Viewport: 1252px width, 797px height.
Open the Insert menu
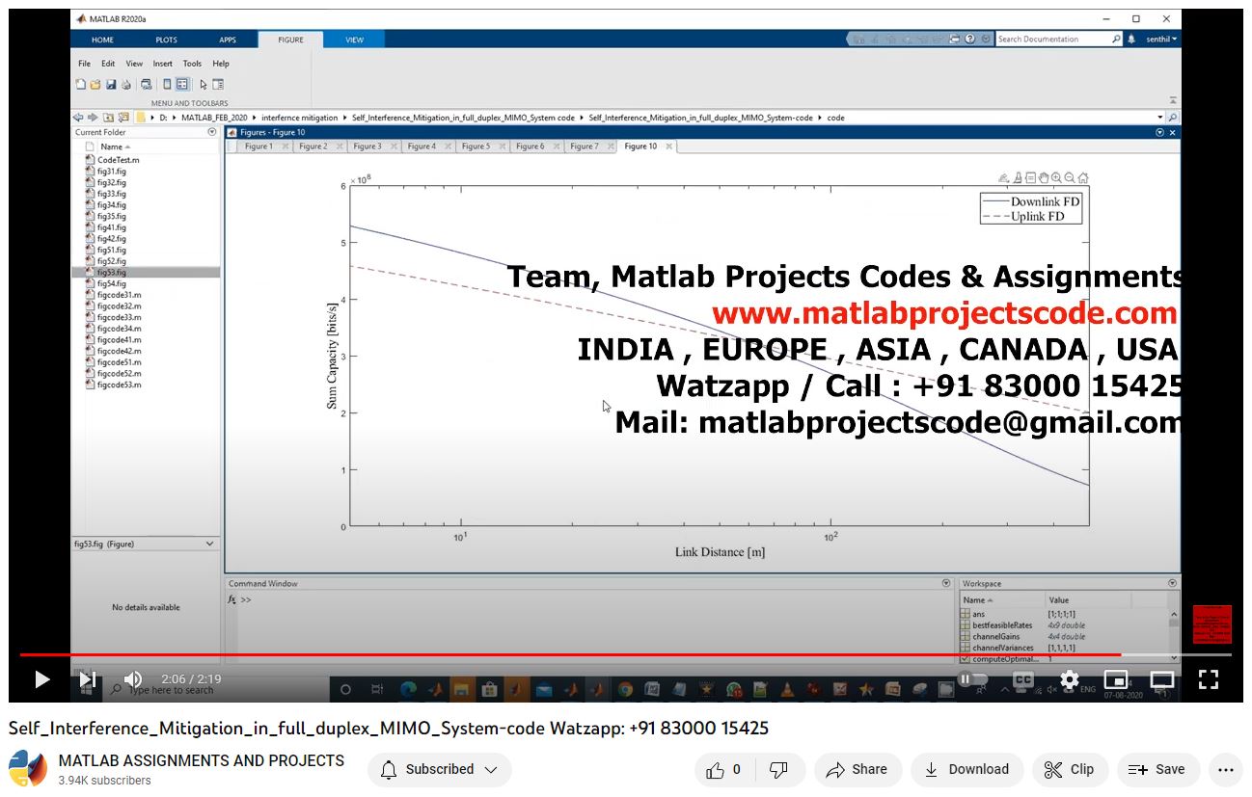click(162, 64)
